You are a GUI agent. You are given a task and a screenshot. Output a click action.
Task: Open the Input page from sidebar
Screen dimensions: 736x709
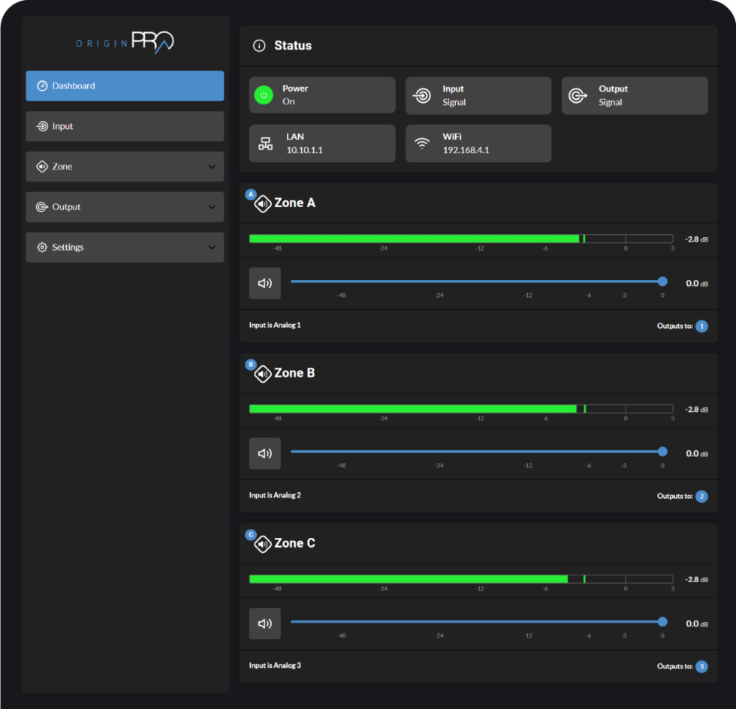pos(125,126)
